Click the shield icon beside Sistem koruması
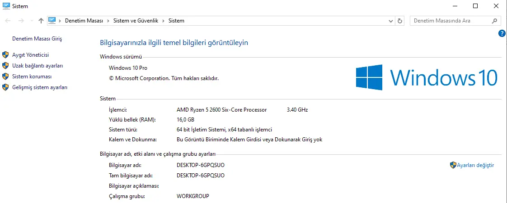The width and height of the screenshot is (507, 203). (x=5, y=77)
